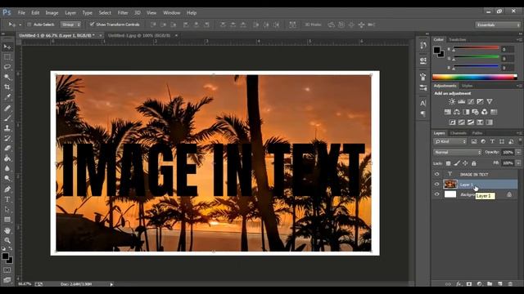Open the Essentials workspace dropdown
Viewport: 524px width, 294px height.
tap(498, 25)
